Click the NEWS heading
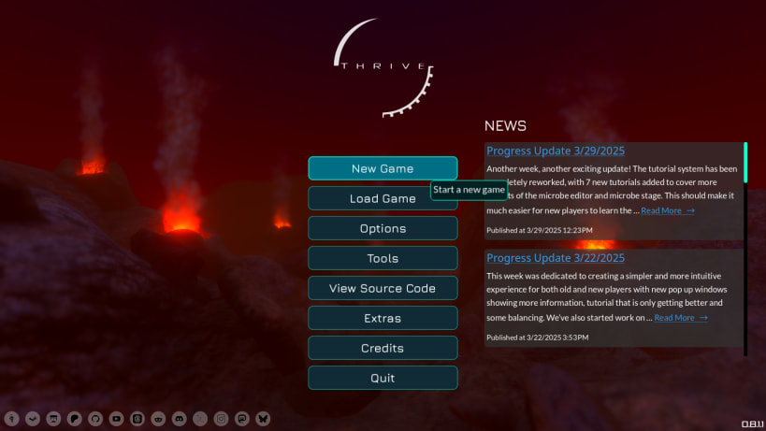The image size is (766, 431). [x=505, y=126]
